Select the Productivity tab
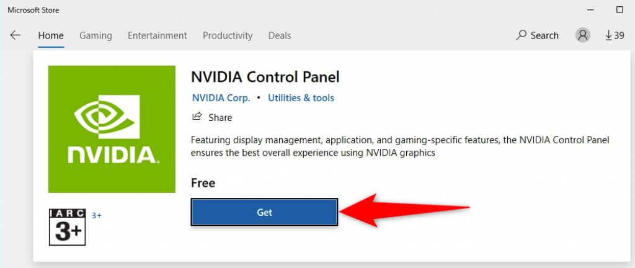This screenshot has height=268, width=635. click(x=228, y=35)
